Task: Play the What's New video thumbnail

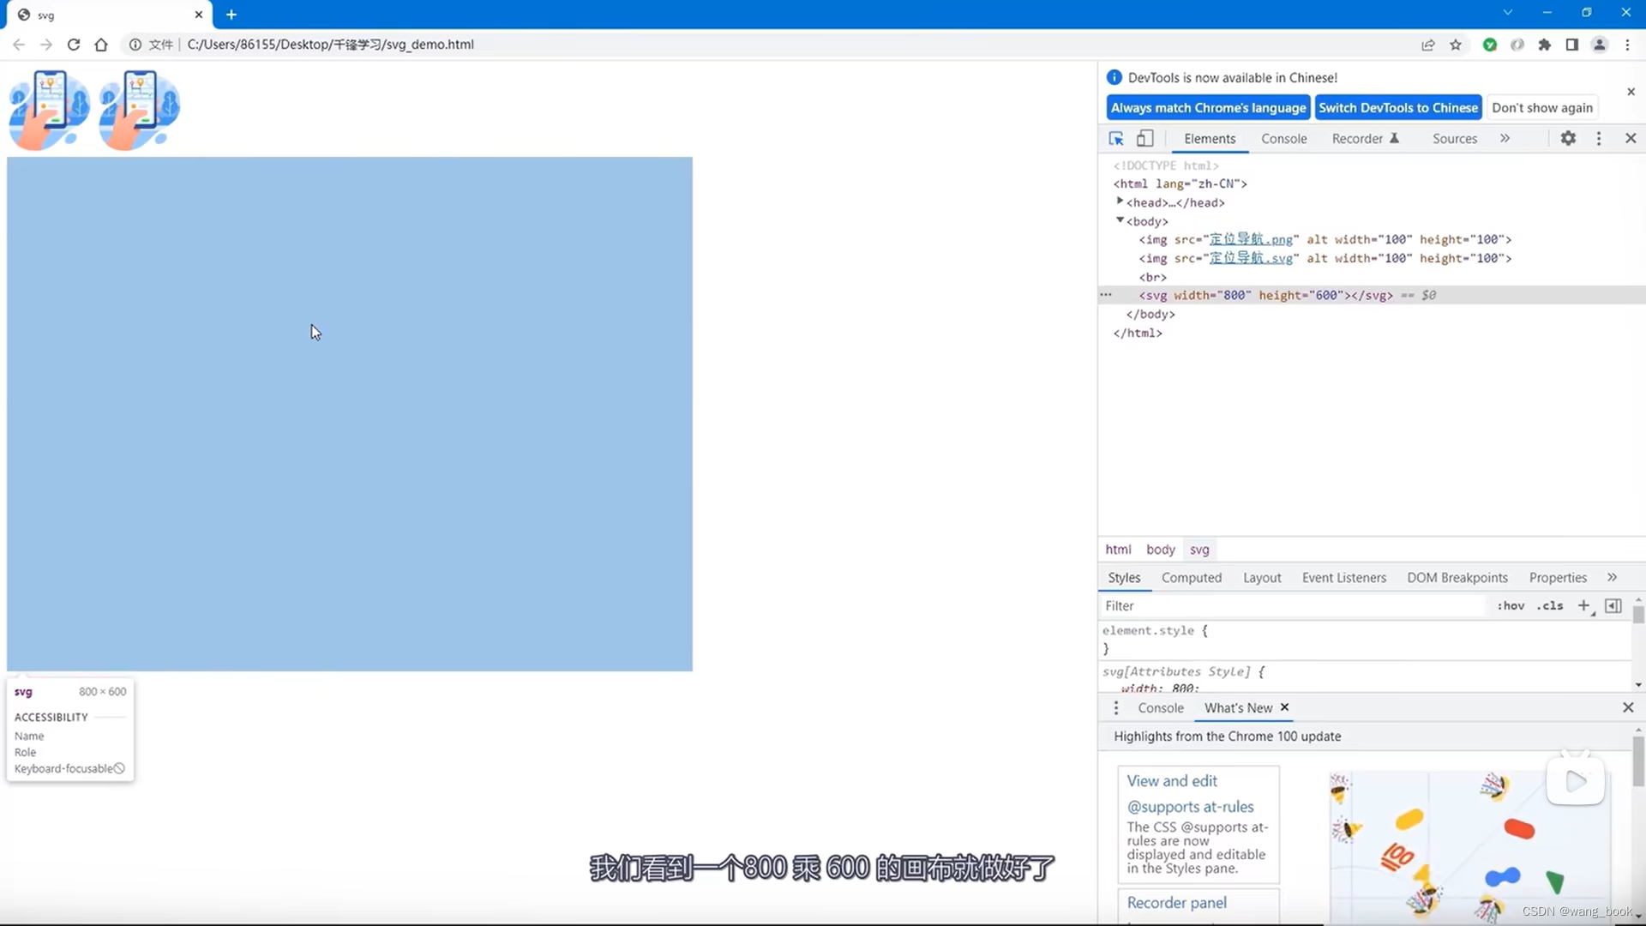Action: click(x=1576, y=780)
